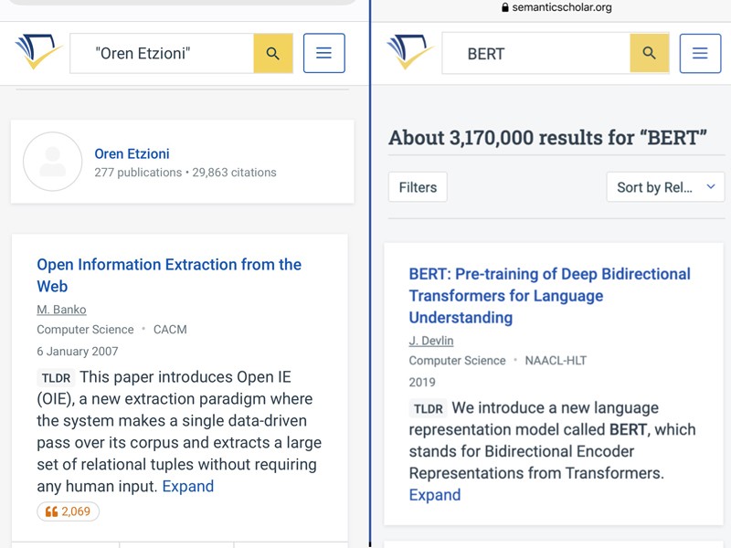
Task: Click the 2,069 citations quote badge
Action: [x=68, y=511]
